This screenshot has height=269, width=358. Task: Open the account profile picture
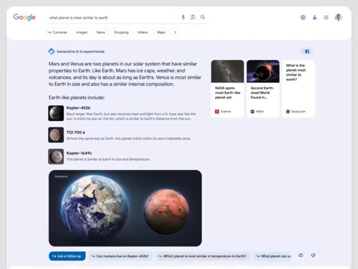tap(338, 17)
